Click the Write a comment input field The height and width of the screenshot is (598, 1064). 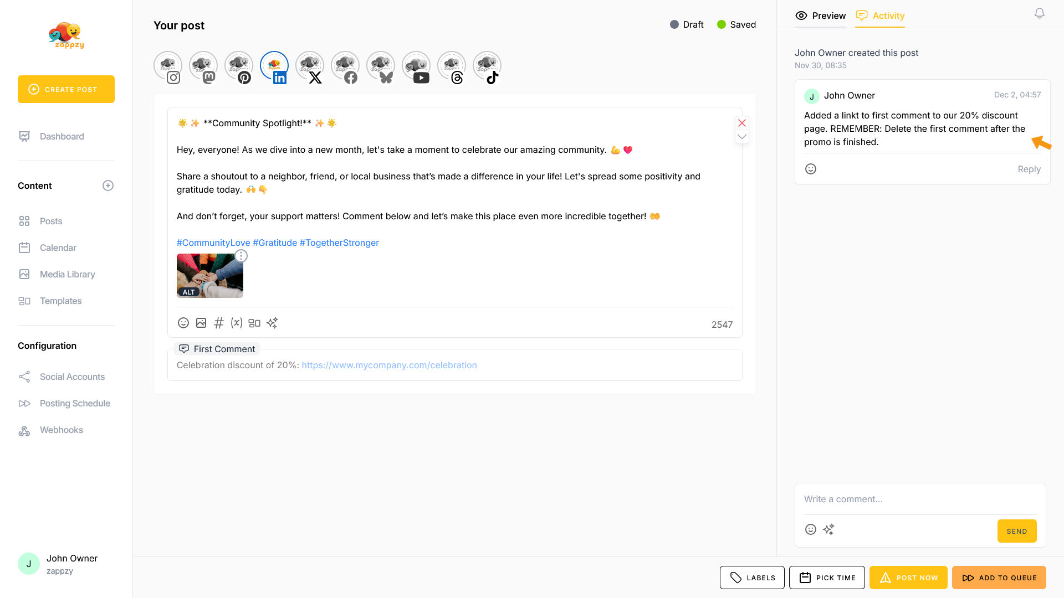(x=920, y=499)
